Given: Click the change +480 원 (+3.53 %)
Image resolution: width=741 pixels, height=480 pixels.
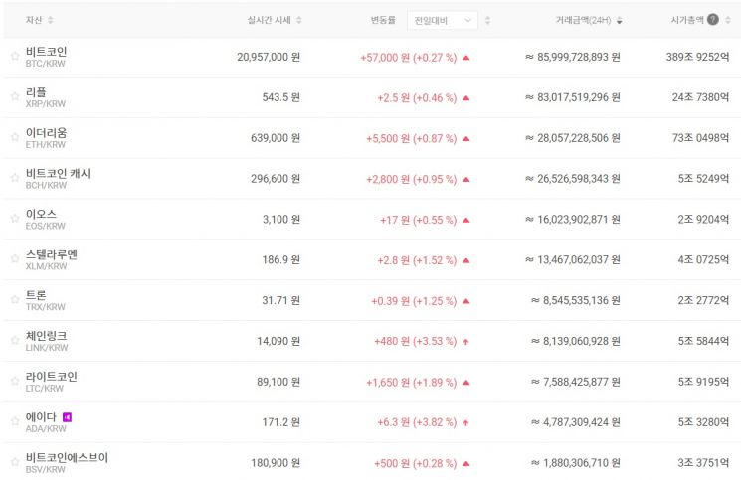Looking at the screenshot, I should tap(416, 341).
